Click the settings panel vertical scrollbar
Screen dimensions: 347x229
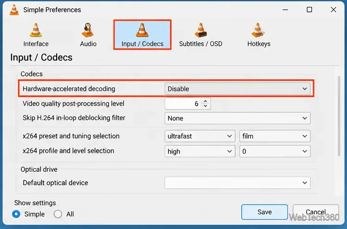pyautogui.click(x=339, y=116)
